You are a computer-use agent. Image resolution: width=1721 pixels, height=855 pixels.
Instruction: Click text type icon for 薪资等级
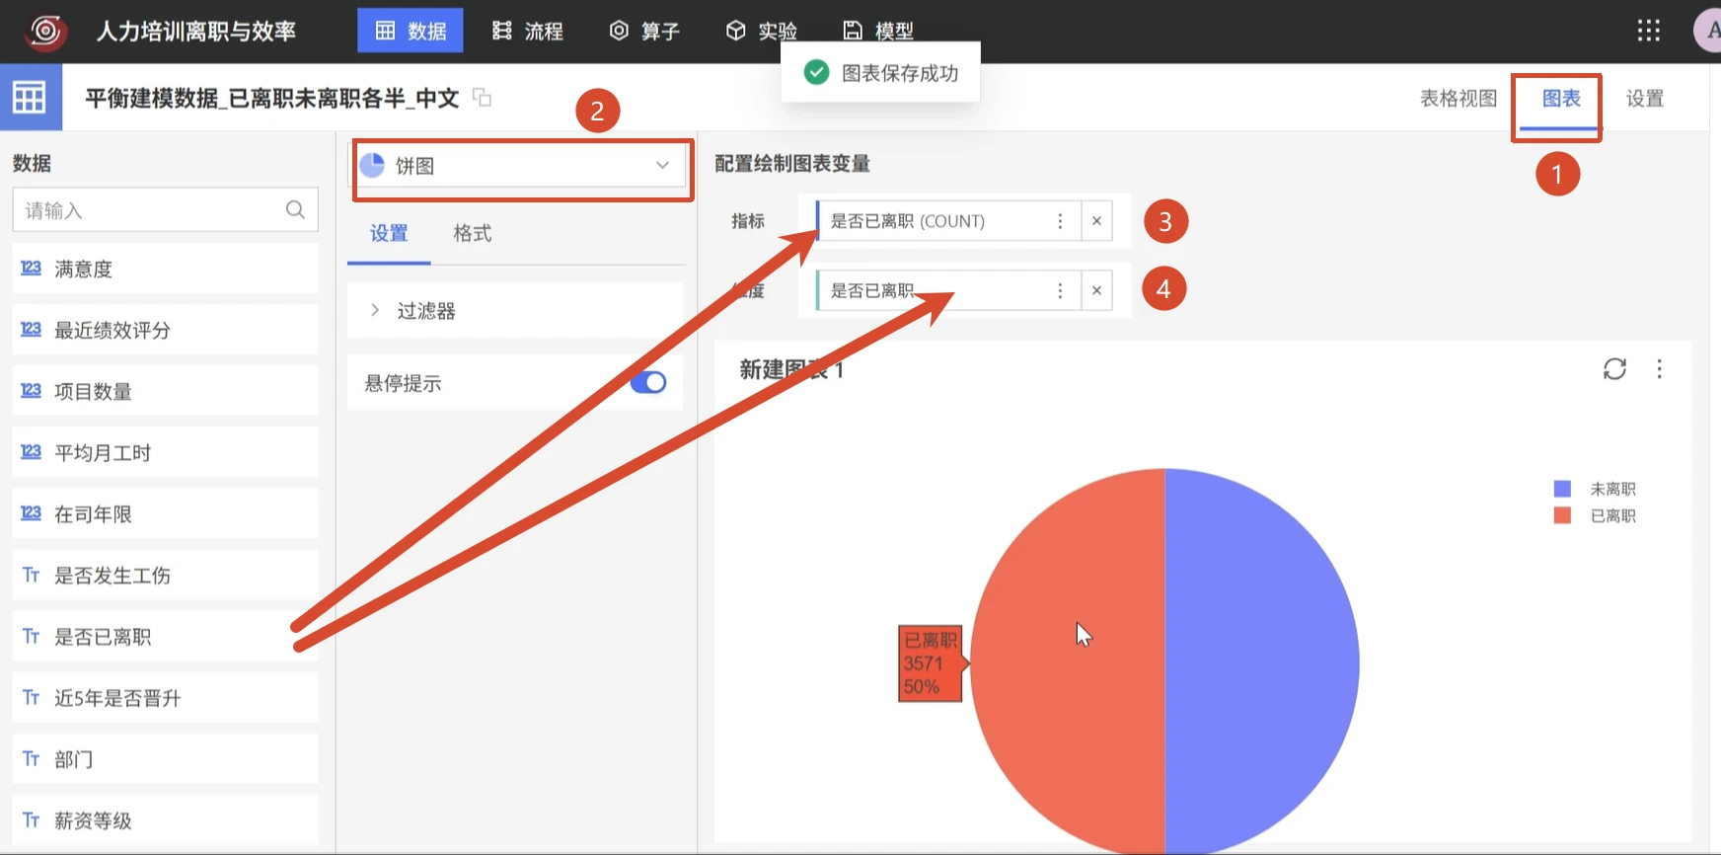pyautogui.click(x=31, y=820)
